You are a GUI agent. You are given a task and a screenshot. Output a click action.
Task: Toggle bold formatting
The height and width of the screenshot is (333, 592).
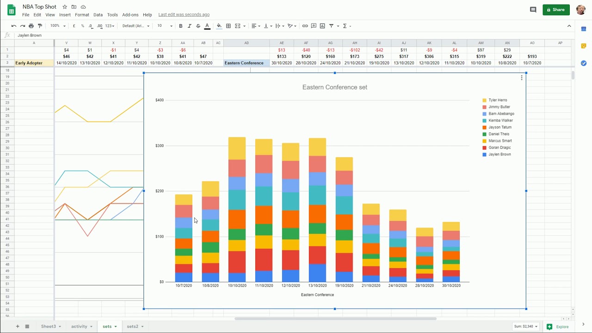click(x=181, y=26)
